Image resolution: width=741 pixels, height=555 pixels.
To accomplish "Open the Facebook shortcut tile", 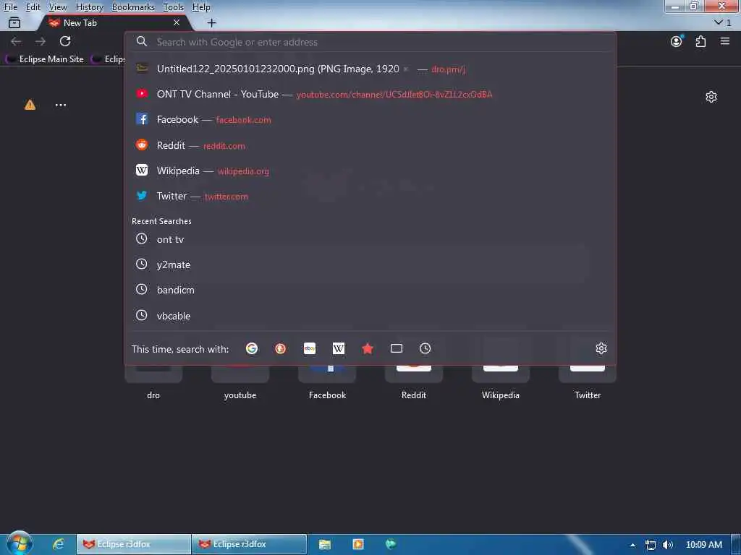I will pyautogui.click(x=327, y=383).
